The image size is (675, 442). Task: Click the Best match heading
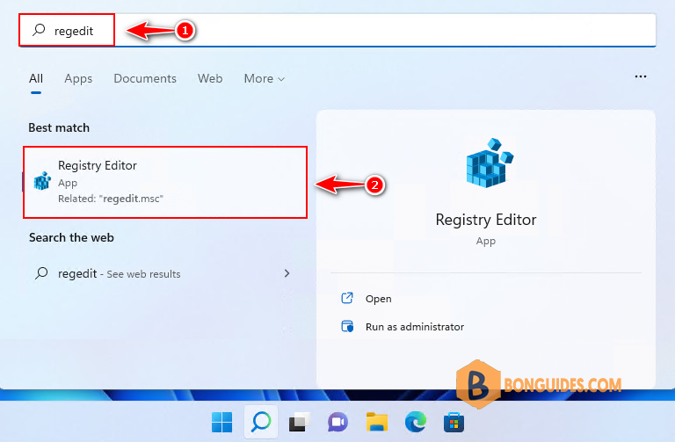coord(59,127)
